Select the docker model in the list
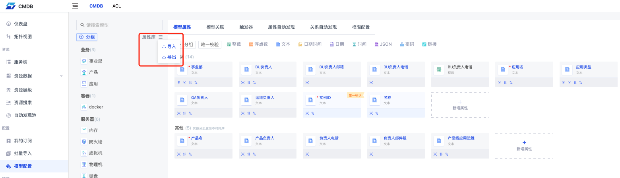Screen dimensions: 620x178 click(x=96, y=107)
